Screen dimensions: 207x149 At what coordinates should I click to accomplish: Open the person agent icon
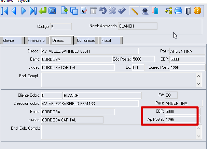click(145, 11)
